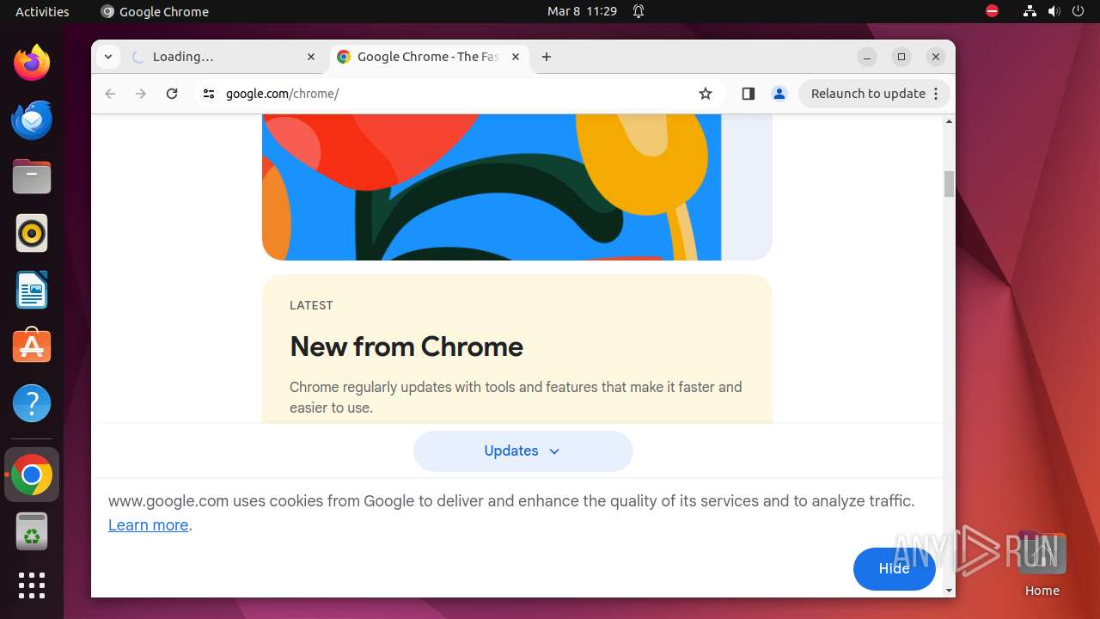Screen dimensions: 1100x619
Task: Open the Trash icon in dock
Action: 32,531
